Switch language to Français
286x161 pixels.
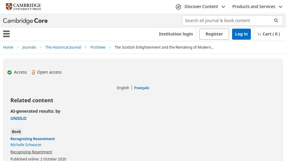[142, 88]
